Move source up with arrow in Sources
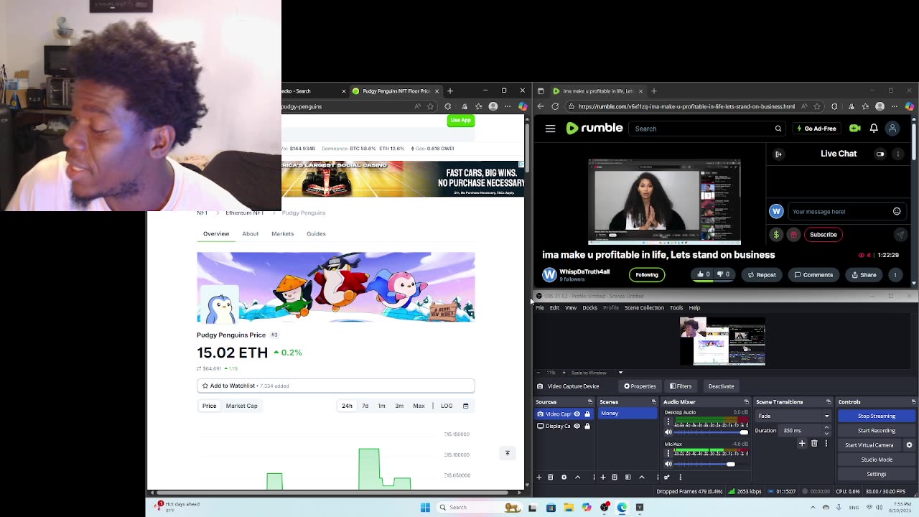919x517 pixels. click(x=577, y=477)
